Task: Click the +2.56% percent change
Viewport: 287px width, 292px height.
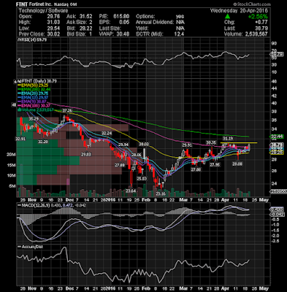Action: click(x=258, y=17)
